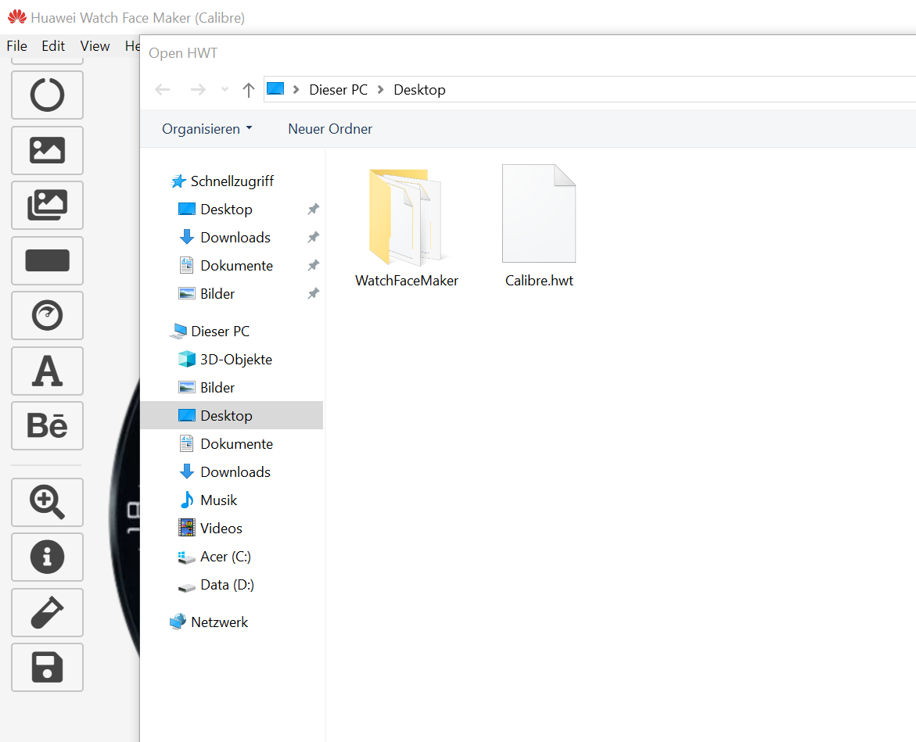Open the View menu
The height and width of the screenshot is (742, 916).
[x=95, y=46]
